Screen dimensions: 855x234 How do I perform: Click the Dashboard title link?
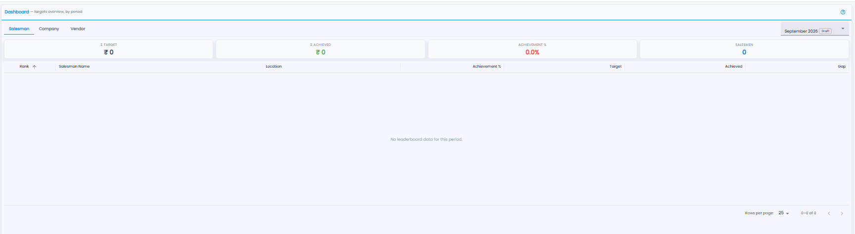click(x=17, y=12)
